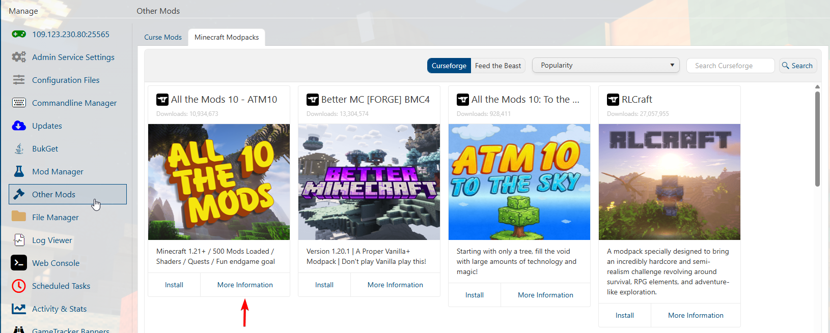Click the Search Curseforge text field

coord(730,66)
